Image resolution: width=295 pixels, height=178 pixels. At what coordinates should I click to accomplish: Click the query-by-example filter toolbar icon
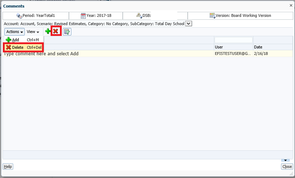point(67,32)
